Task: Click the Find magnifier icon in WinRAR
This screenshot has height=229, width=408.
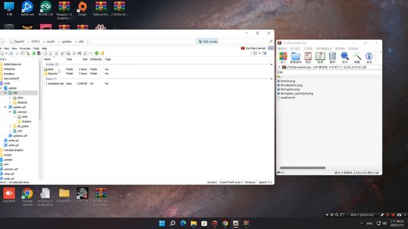Action: [345, 58]
